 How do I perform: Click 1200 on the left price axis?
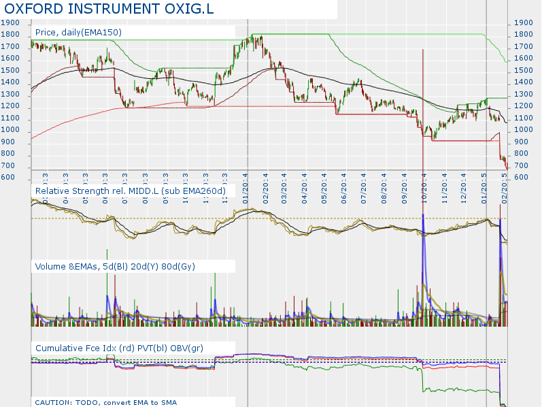click(x=10, y=106)
